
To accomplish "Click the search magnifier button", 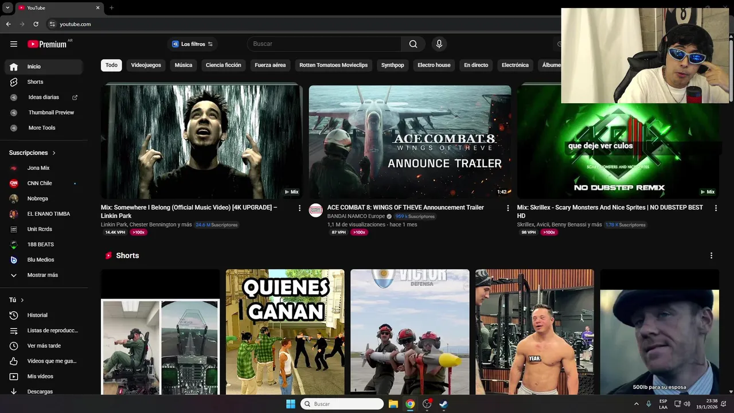I will pos(413,44).
